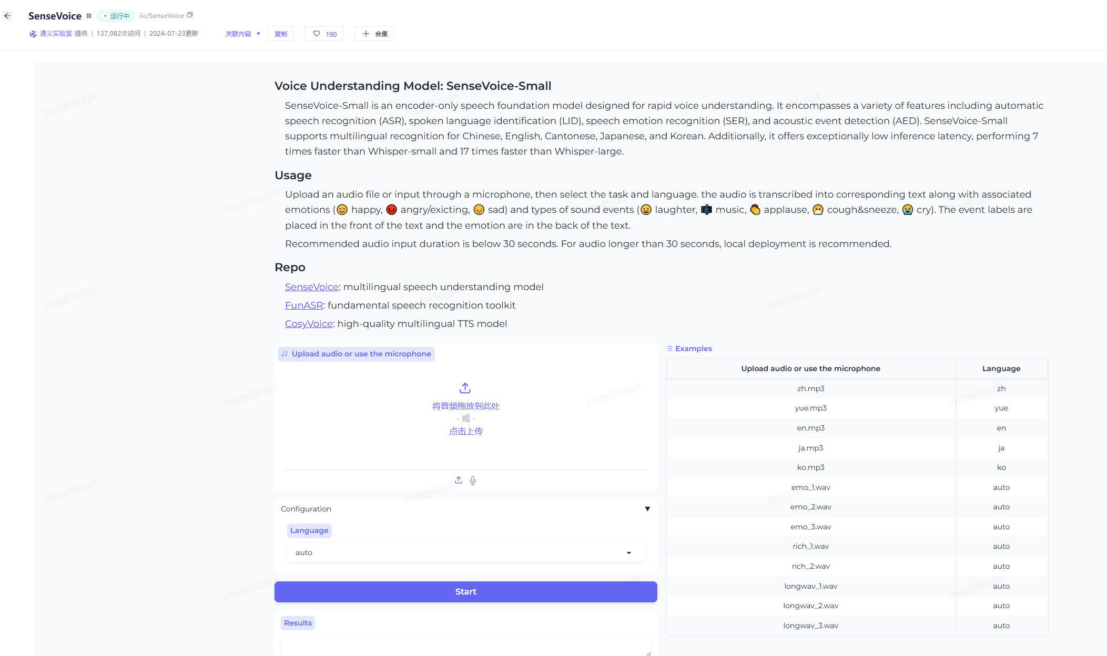This screenshot has height=656, width=1107.
Task: Click the plus icon to add to 合集
Action: (366, 34)
